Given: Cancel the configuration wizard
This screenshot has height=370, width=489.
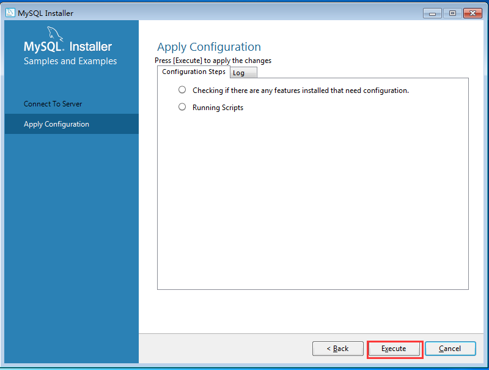Looking at the screenshot, I should pyautogui.click(x=450, y=349).
